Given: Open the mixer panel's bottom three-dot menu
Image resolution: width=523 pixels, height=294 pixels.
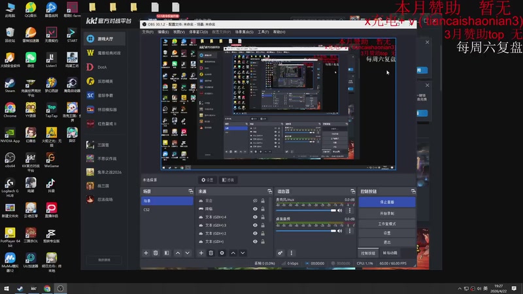Looking at the screenshot, I should [x=291, y=253].
